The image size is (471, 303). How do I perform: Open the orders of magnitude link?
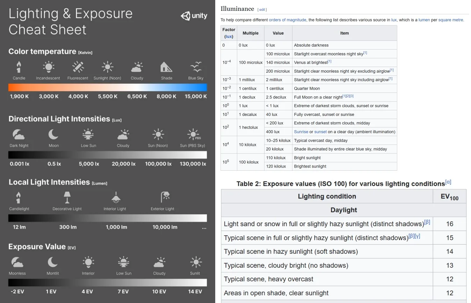288,20
